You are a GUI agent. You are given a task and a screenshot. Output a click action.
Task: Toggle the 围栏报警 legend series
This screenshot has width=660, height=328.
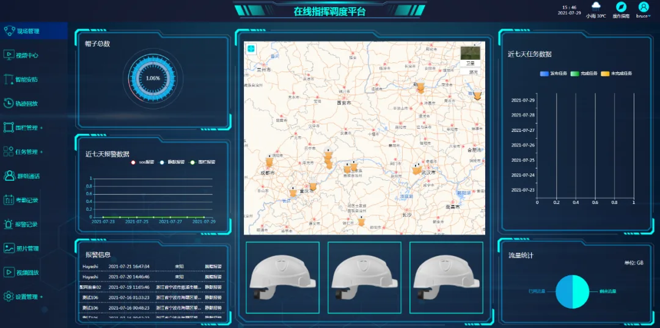point(202,162)
